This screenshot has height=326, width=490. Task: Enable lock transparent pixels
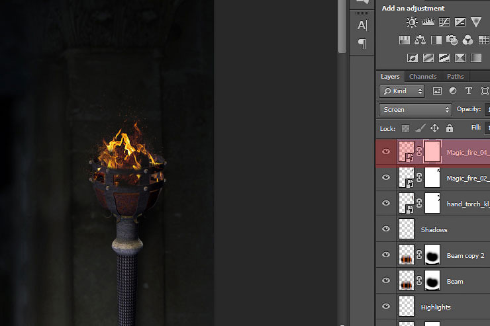[405, 128]
